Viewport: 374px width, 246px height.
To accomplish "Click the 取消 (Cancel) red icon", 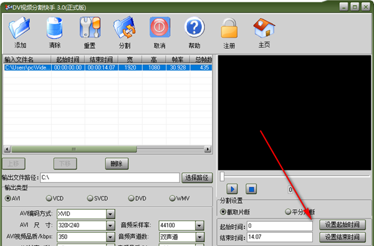I will [x=160, y=27].
